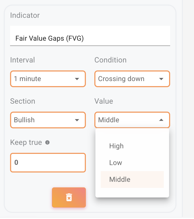Click the Condition label

111,60
